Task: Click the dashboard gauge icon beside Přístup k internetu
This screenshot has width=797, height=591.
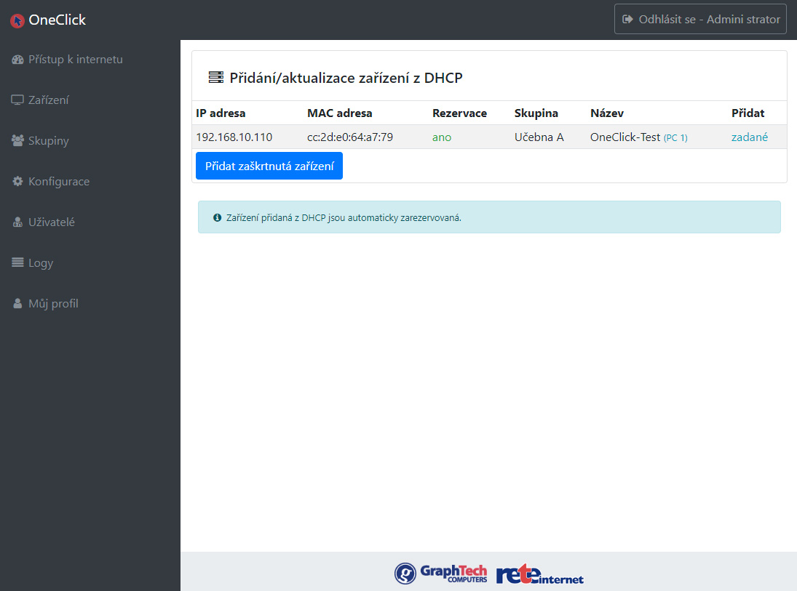Action: click(17, 60)
